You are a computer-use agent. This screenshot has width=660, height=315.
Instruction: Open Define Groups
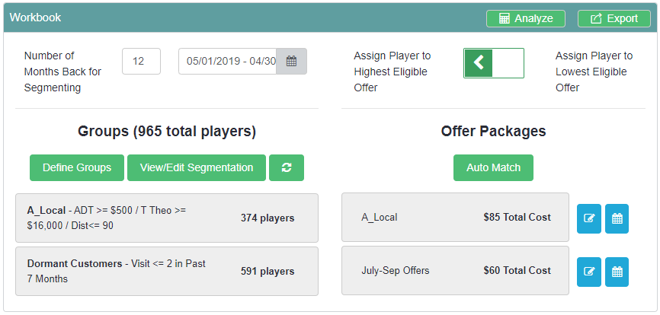pyautogui.click(x=77, y=168)
